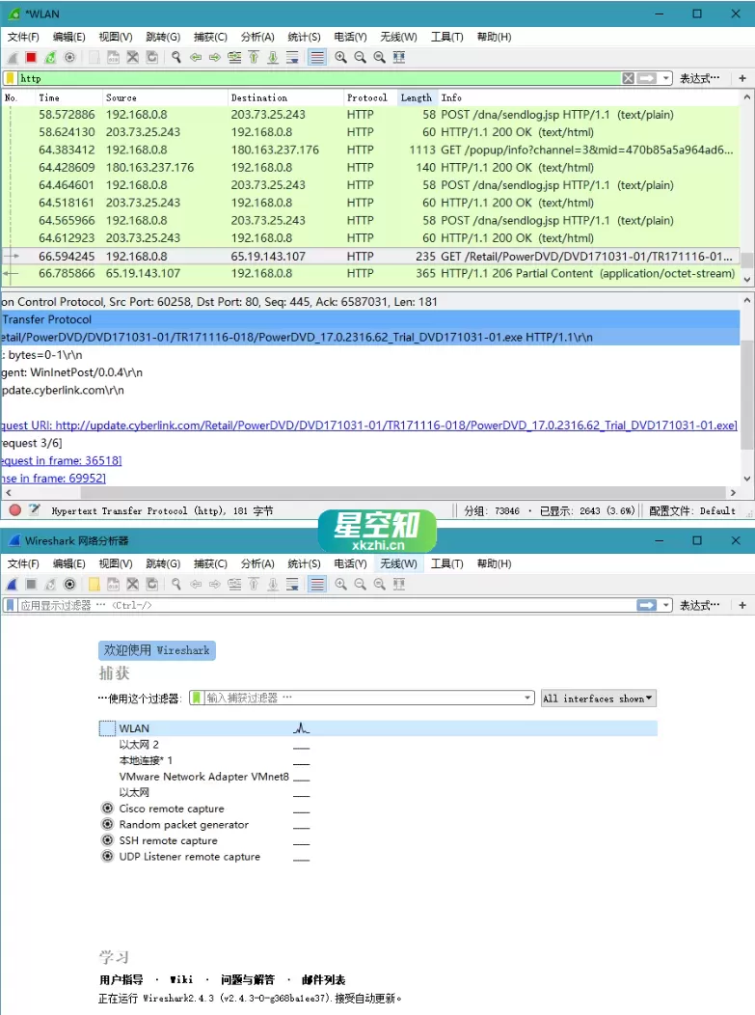Sort packets by Length column header

point(416,97)
